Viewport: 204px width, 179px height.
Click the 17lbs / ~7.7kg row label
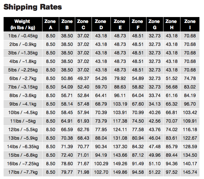coord(22,172)
